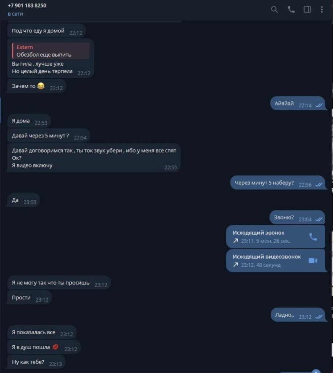Click the "Исходящий звонок" call entry
The height and width of the screenshot is (373, 333).
[x=275, y=237]
